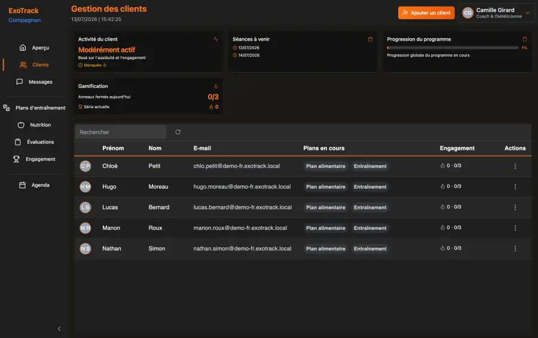538x338 pixels.
Task: Sort by the Engagement column header
Action: pyautogui.click(x=457, y=148)
